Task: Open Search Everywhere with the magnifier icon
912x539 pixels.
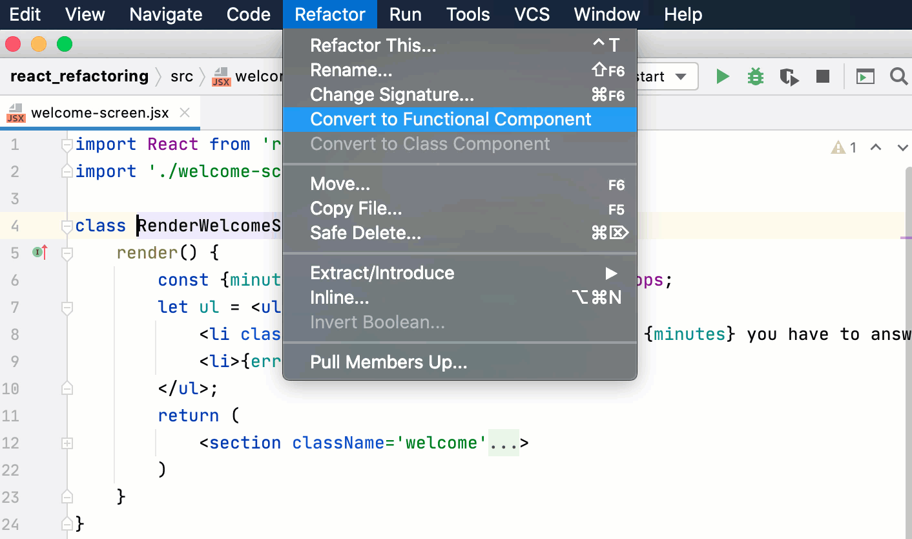Action: pos(899,76)
